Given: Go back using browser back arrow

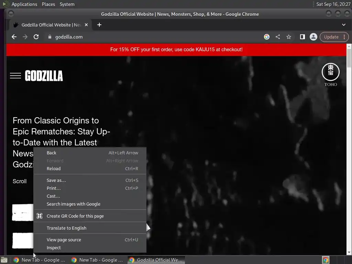Looking at the screenshot, I should (14, 37).
